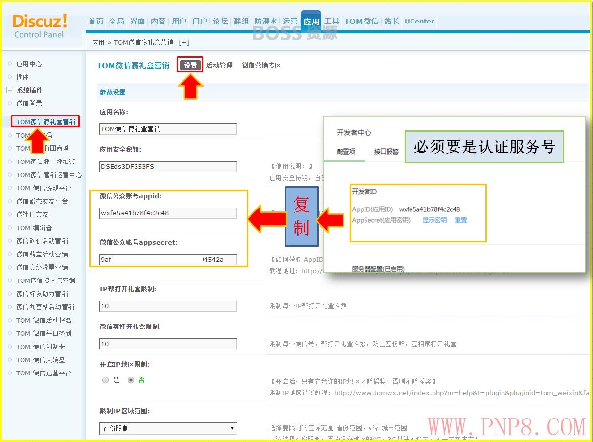The height and width of the screenshot is (442, 593).
Task: Open 微信好友助力营销 in sidebar
Action: [42, 294]
